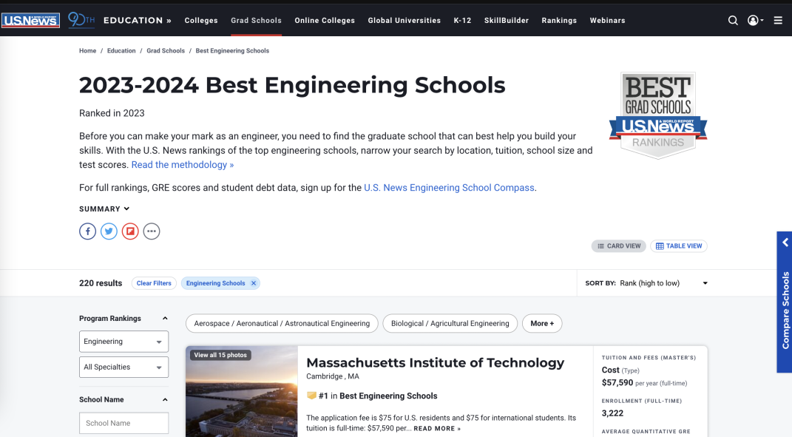The height and width of the screenshot is (437, 792).
Task: Expand the Summary section
Action: tap(104, 209)
